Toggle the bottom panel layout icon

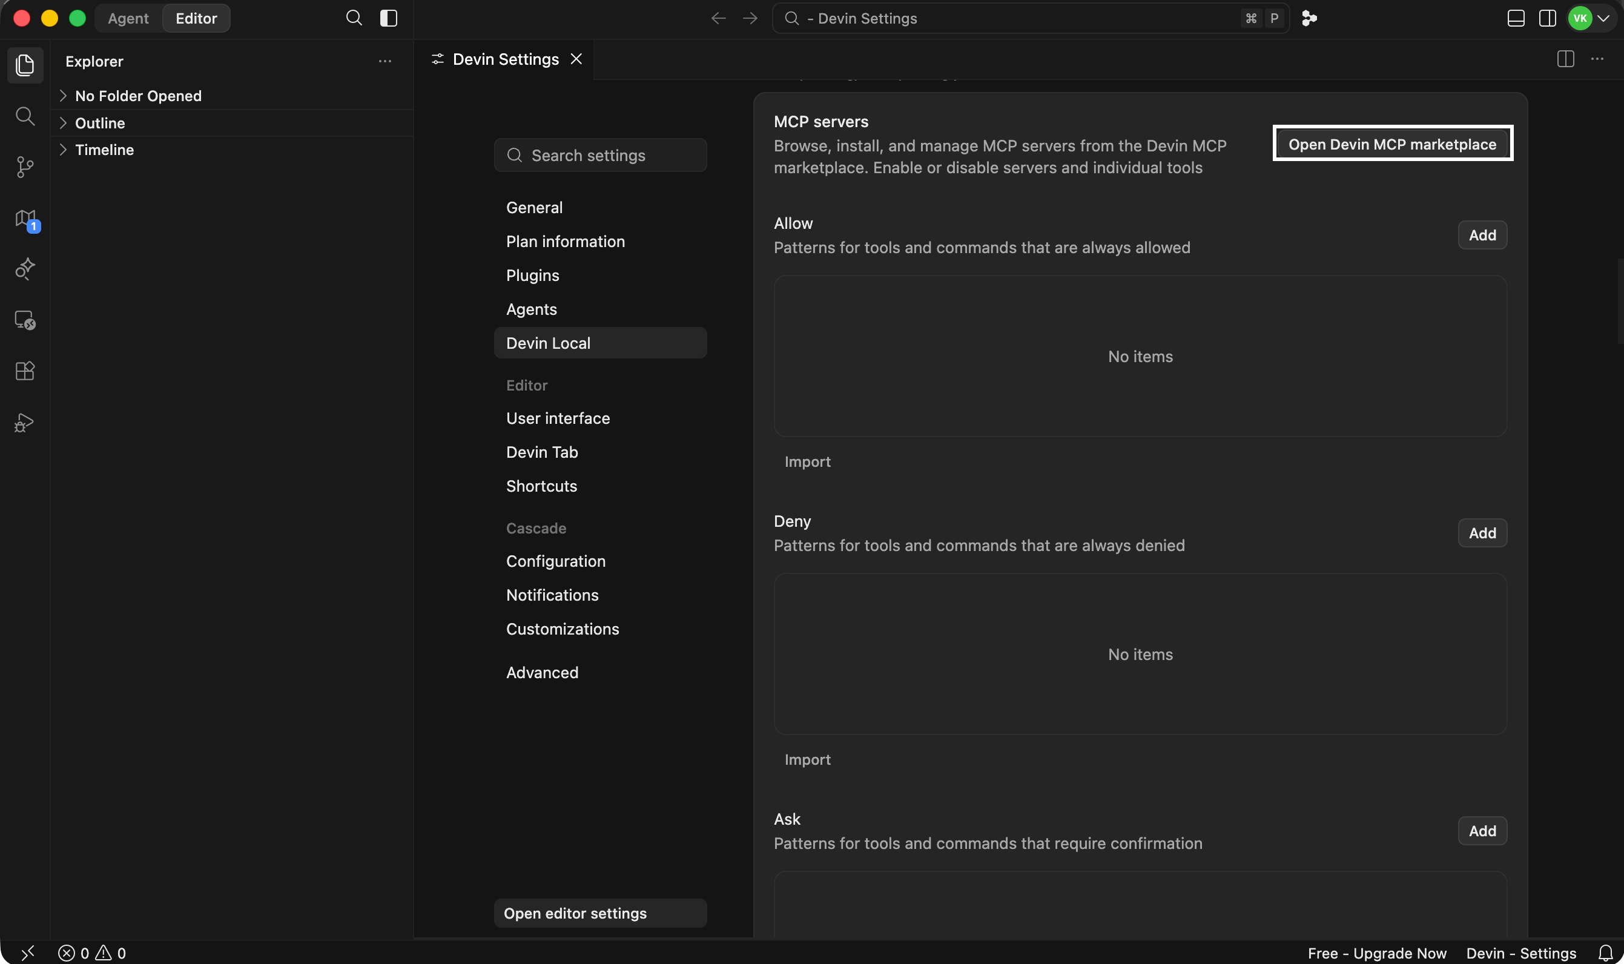click(x=1516, y=18)
